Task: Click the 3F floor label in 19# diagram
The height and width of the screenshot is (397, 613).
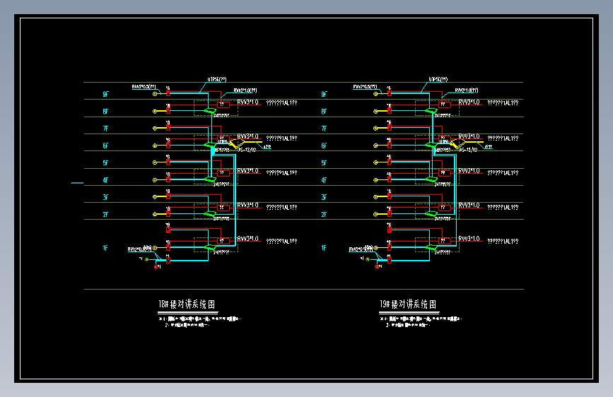Action: tap(324, 197)
